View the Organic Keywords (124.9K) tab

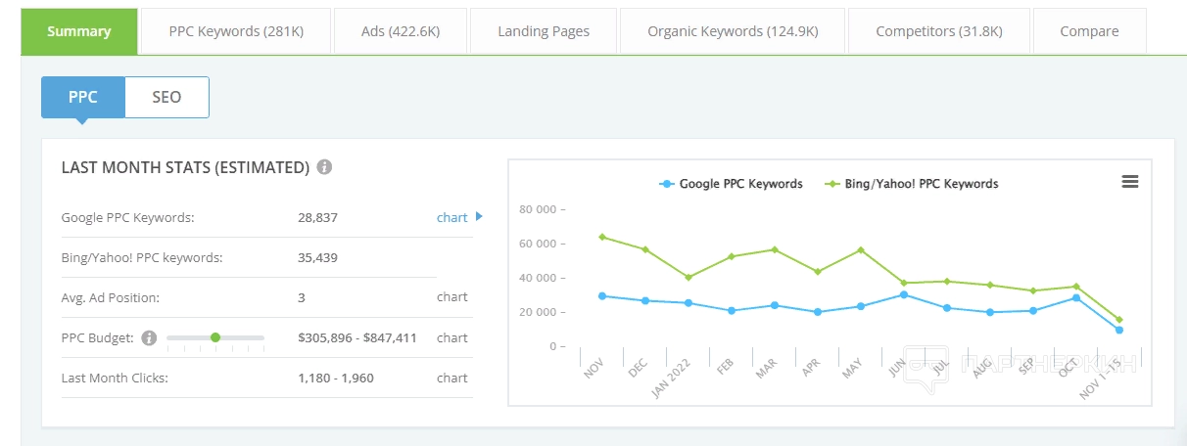pos(733,31)
